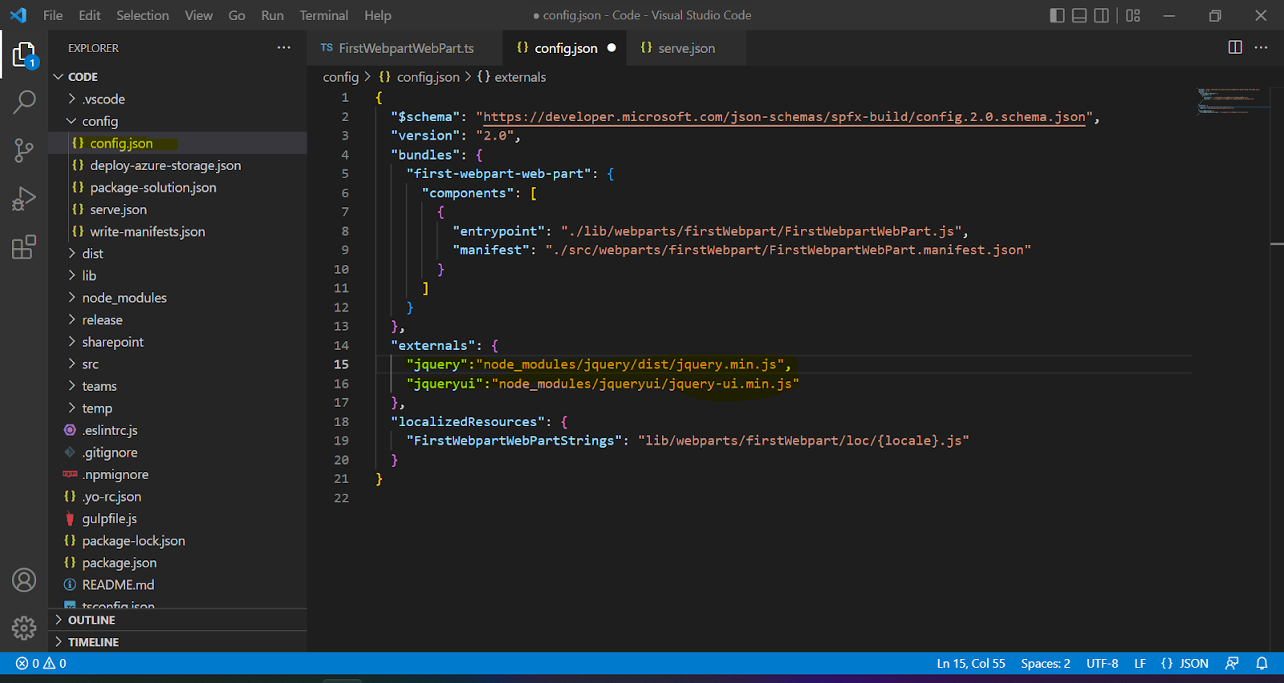Click unsaved dot on config.json tab
The height and width of the screenshot is (683, 1284).
[612, 48]
